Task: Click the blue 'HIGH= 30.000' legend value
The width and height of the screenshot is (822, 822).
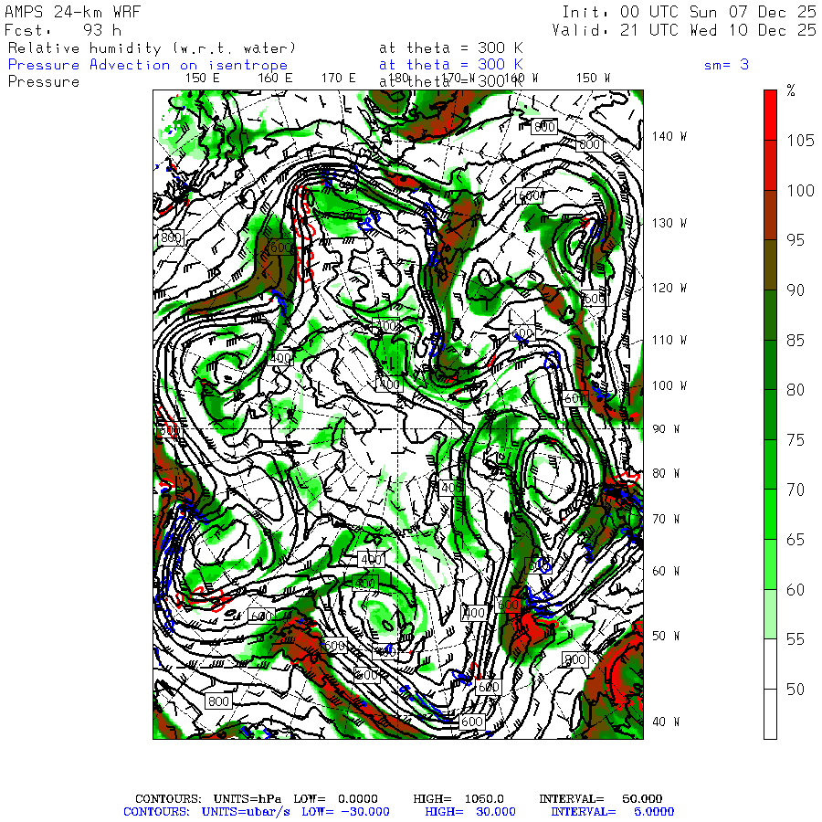Action: [x=470, y=812]
